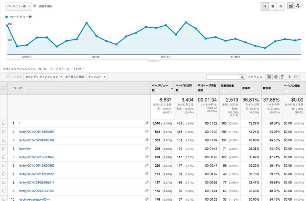Click the 00:01:29 average time cell
306x201 pixels.
pyautogui.click(x=211, y=123)
